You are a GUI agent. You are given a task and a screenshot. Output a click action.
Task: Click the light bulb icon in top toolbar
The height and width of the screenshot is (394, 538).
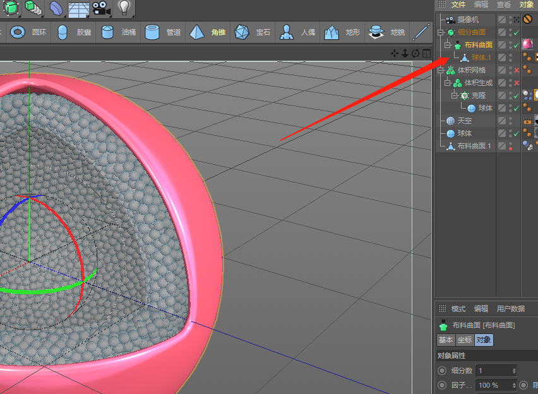[x=124, y=8]
